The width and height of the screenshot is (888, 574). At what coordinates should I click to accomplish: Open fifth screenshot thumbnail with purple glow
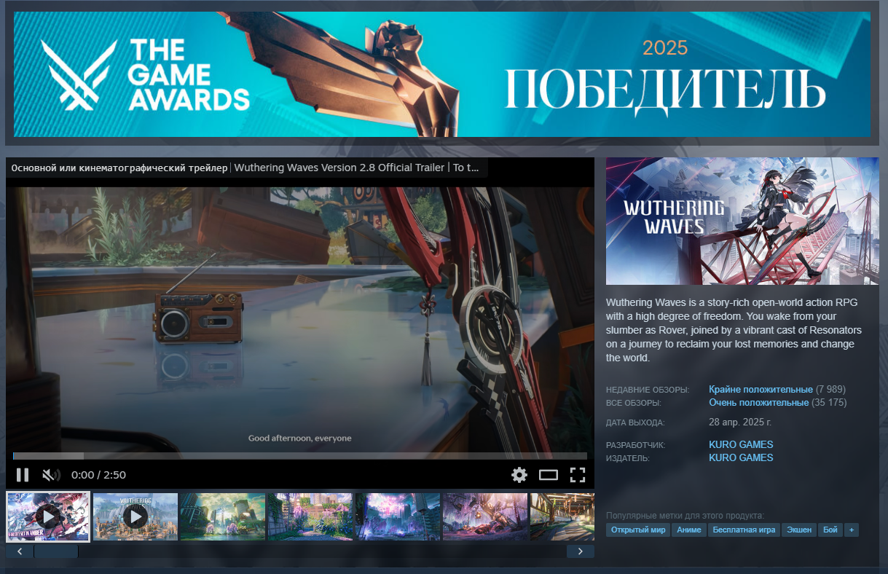click(398, 516)
